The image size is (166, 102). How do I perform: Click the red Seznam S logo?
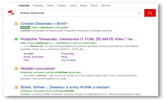(x=11, y=13)
